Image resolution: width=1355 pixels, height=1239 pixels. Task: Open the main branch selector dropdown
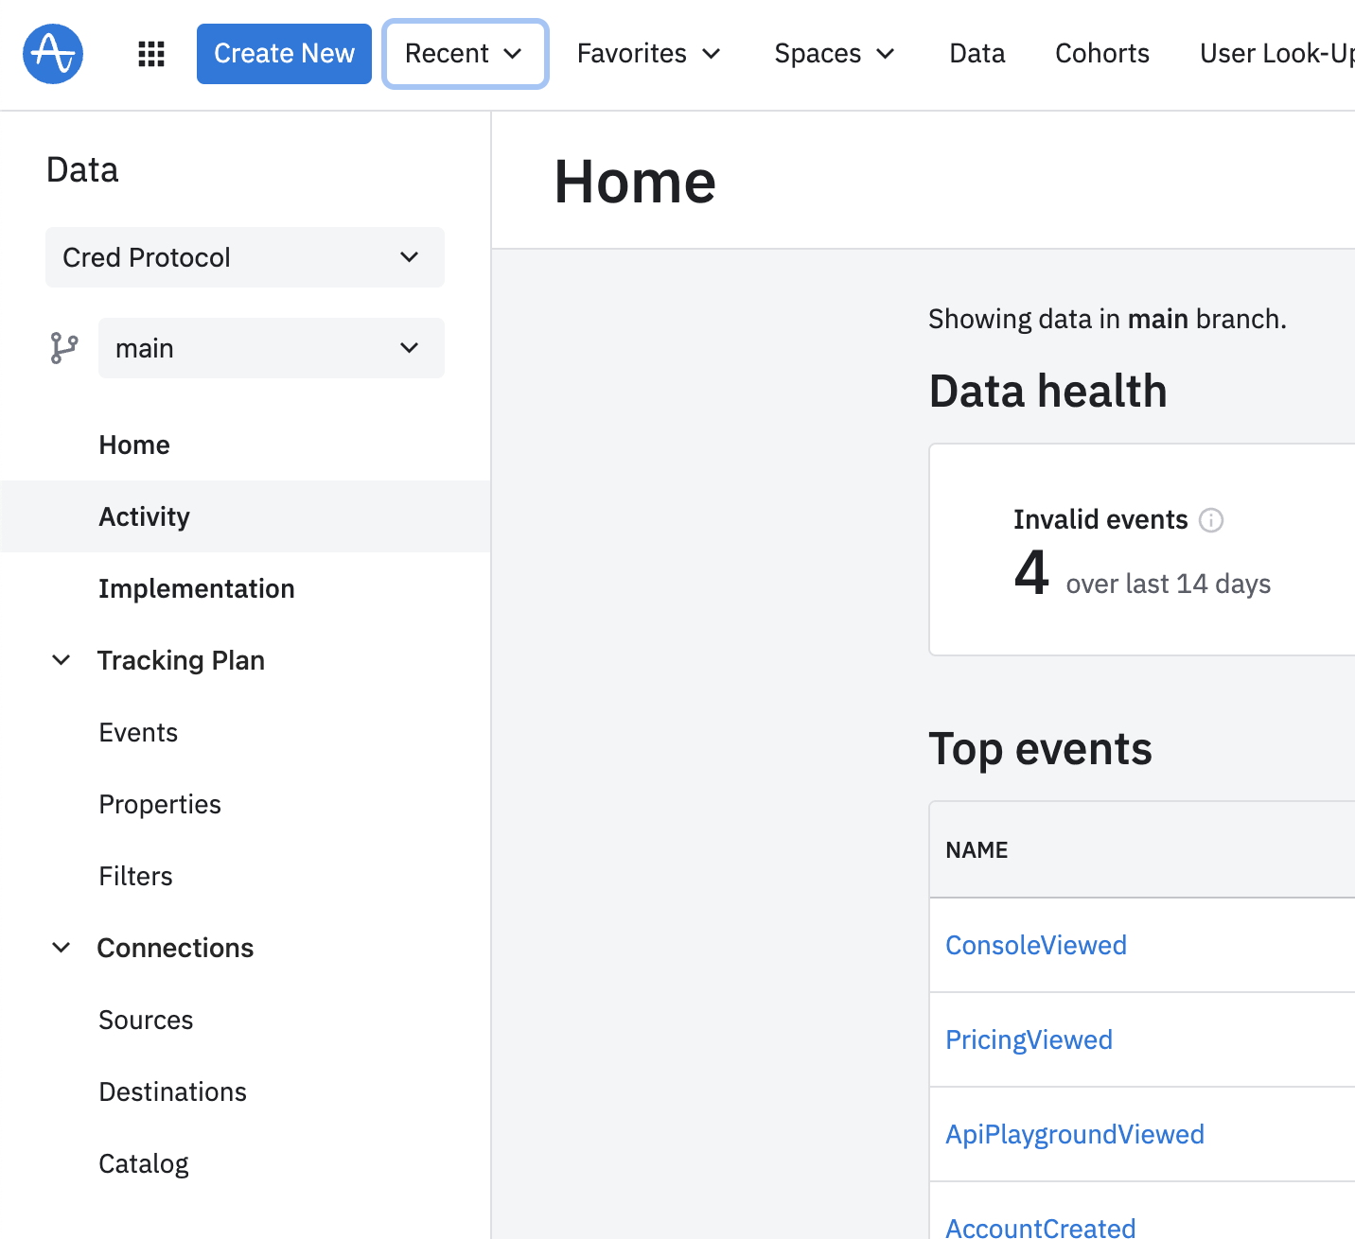272,348
